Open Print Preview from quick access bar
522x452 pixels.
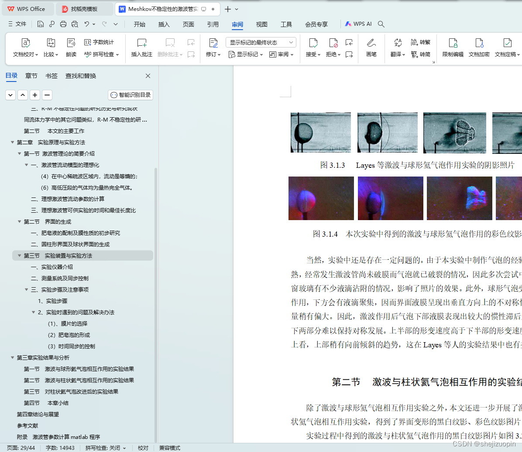pos(75,24)
